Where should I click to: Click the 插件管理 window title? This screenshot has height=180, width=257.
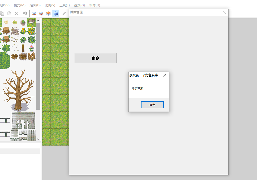tap(76, 12)
